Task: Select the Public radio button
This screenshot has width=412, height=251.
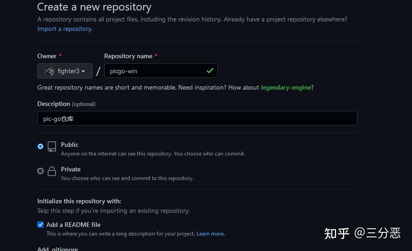Action: [40, 146]
